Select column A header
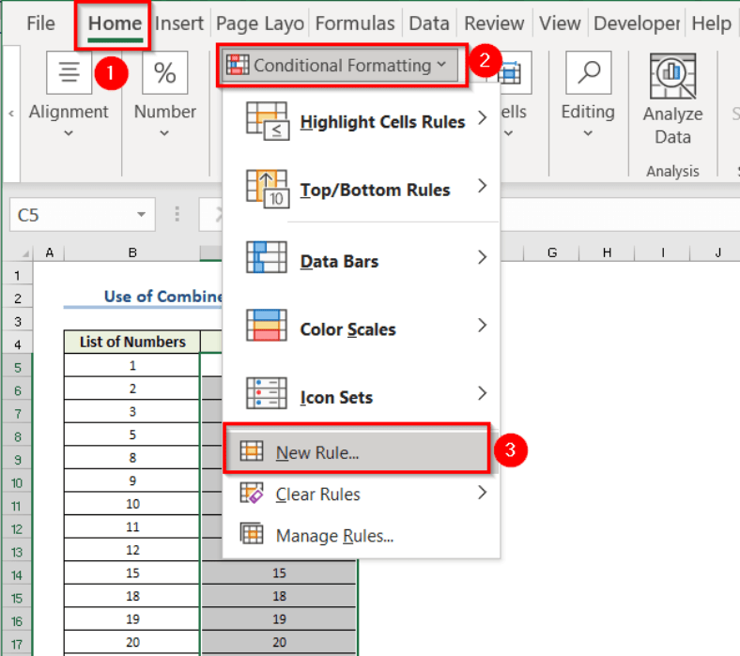This screenshot has width=740, height=656. [49, 252]
